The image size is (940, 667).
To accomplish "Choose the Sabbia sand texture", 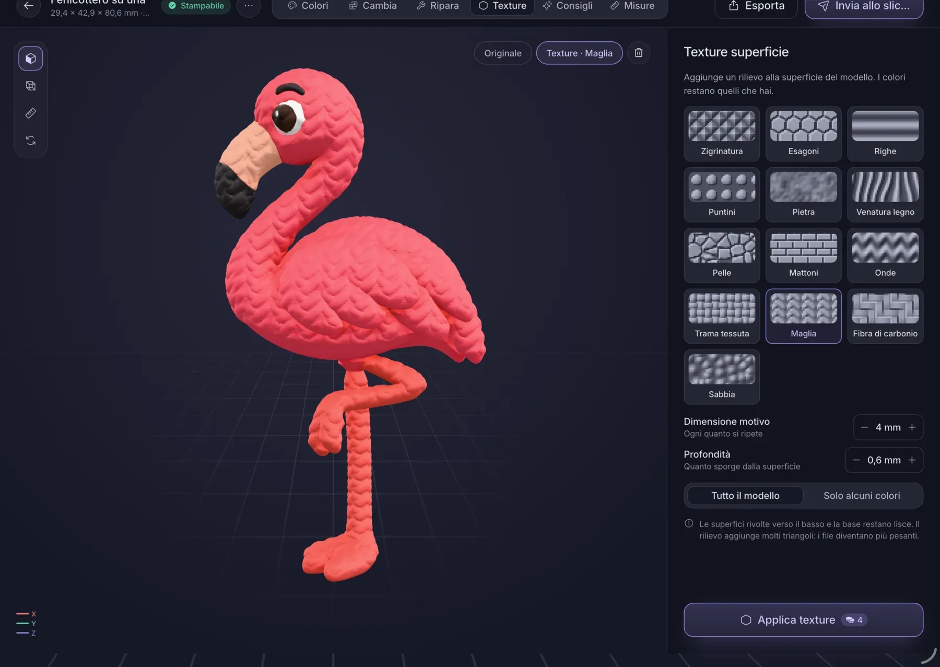I will [x=722, y=377].
